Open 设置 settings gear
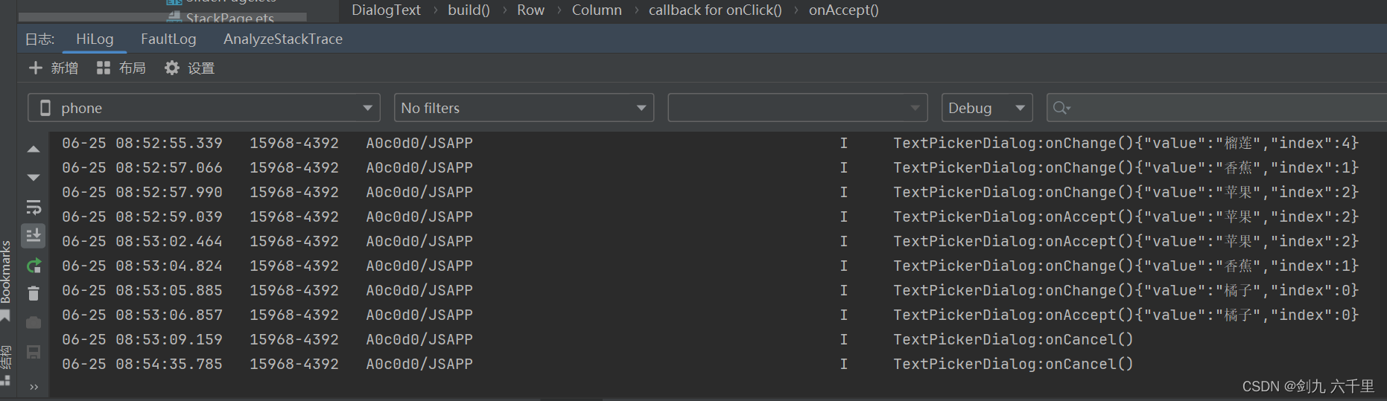Image resolution: width=1387 pixels, height=401 pixels. click(189, 68)
